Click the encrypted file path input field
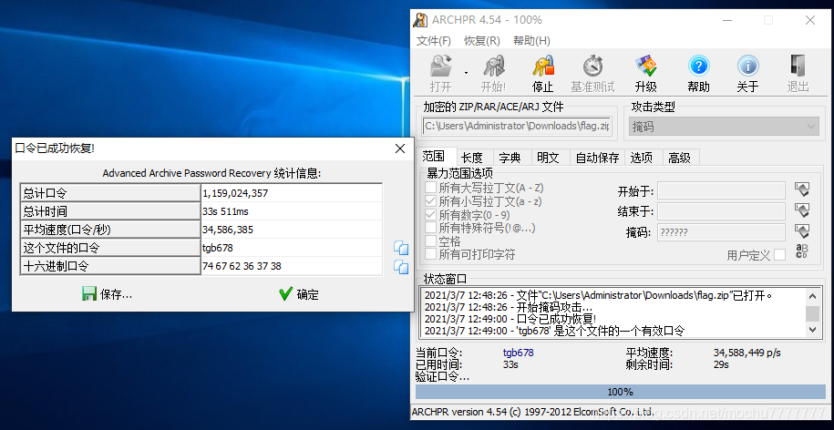The height and width of the screenshot is (430, 834). pos(517,127)
